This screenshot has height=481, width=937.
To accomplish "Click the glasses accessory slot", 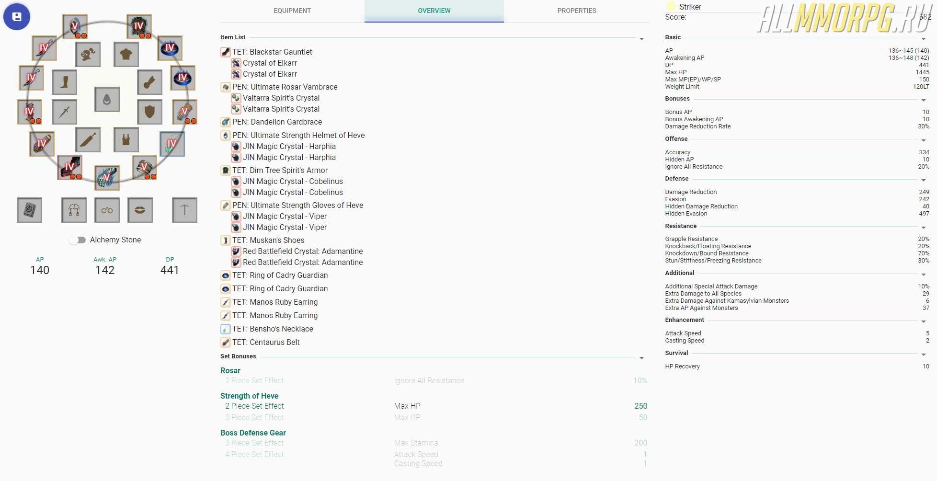I will pos(107,210).
